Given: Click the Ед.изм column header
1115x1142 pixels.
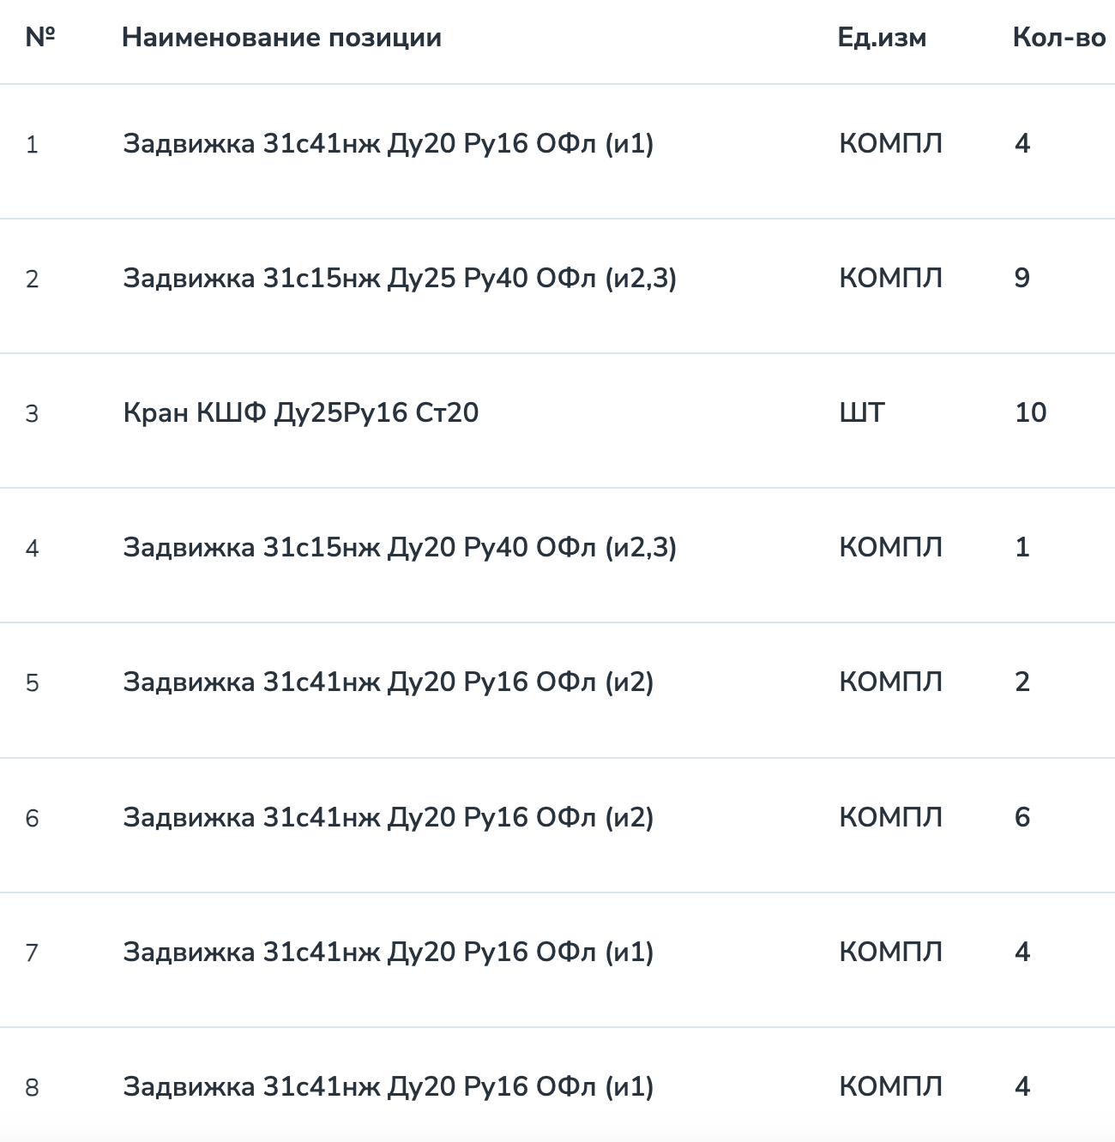Looking at the screenshot, I should tap(882, 38).
